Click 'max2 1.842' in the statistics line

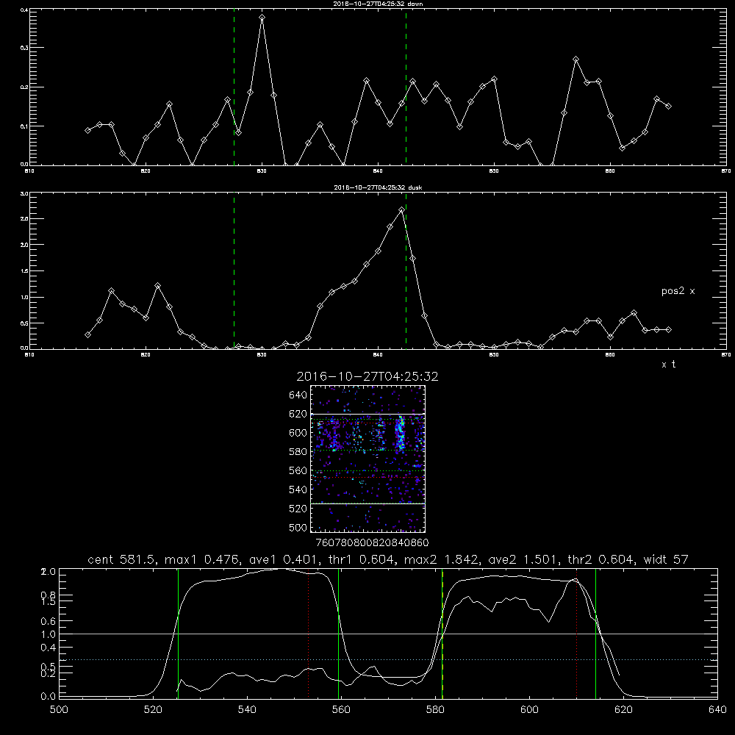point(442,559)
